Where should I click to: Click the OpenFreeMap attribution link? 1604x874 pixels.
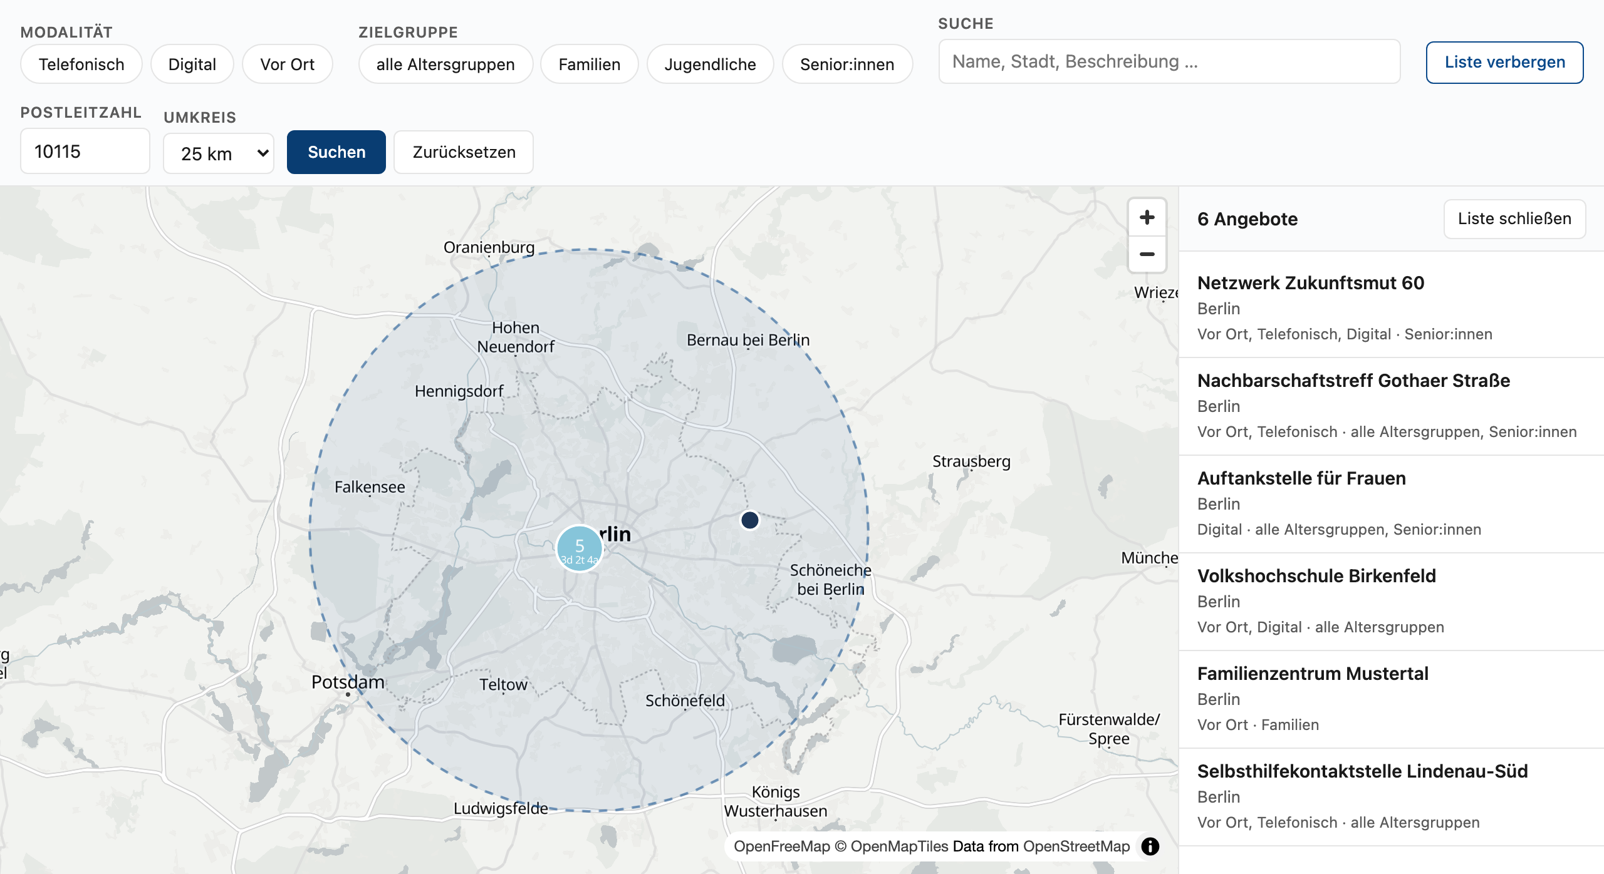point(781,846)
